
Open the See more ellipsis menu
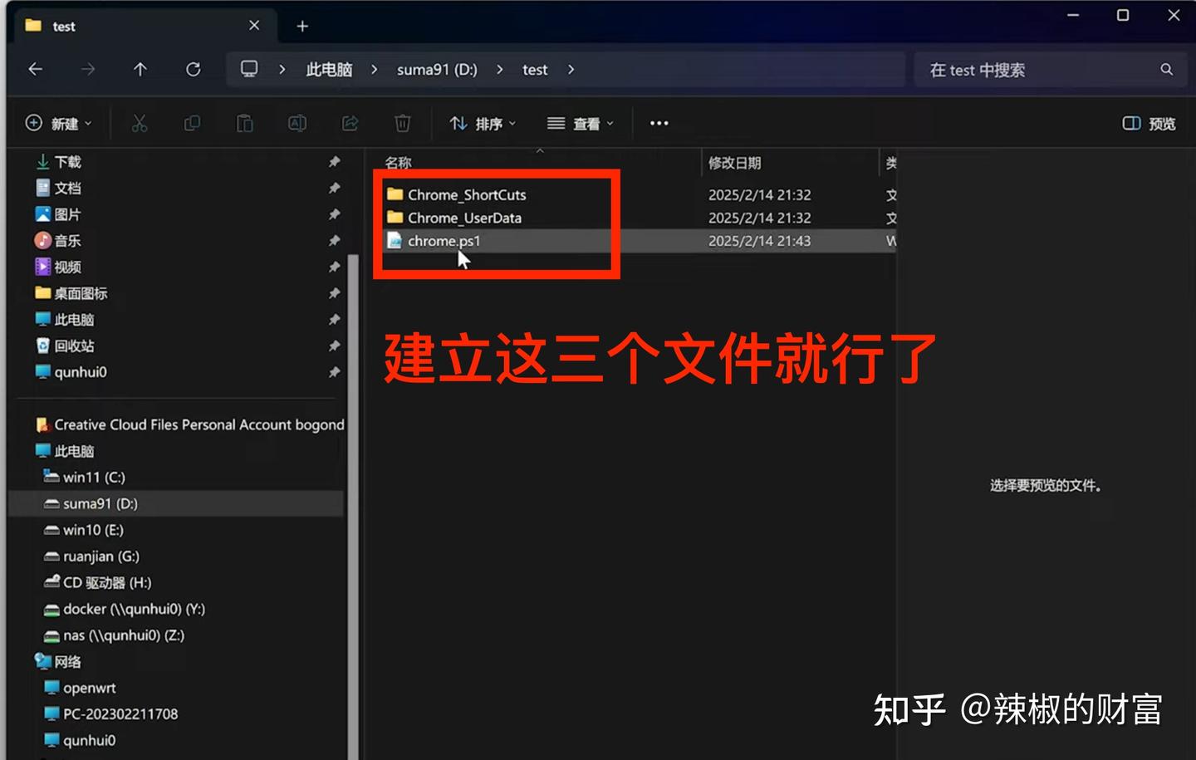[x=659, y=124]
